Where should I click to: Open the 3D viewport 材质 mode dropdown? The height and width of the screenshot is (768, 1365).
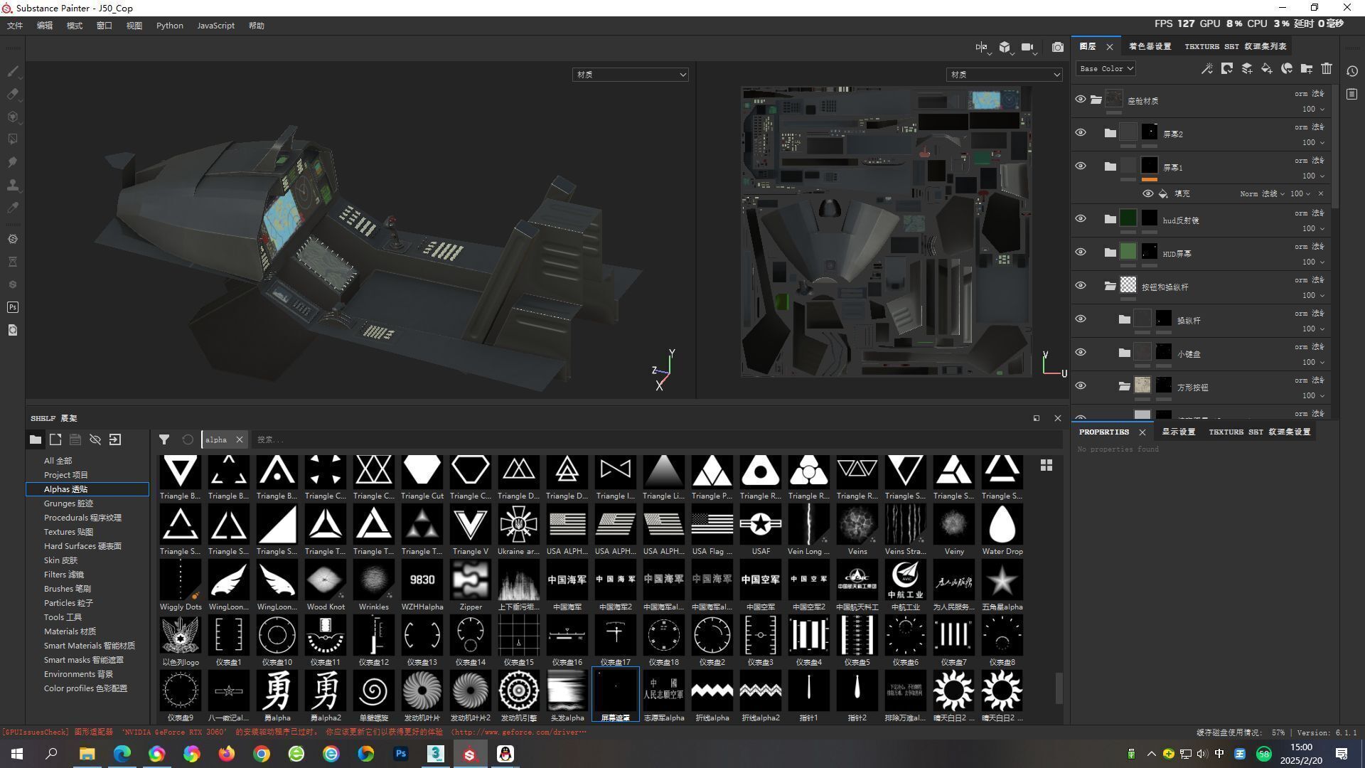pos(630,74)
